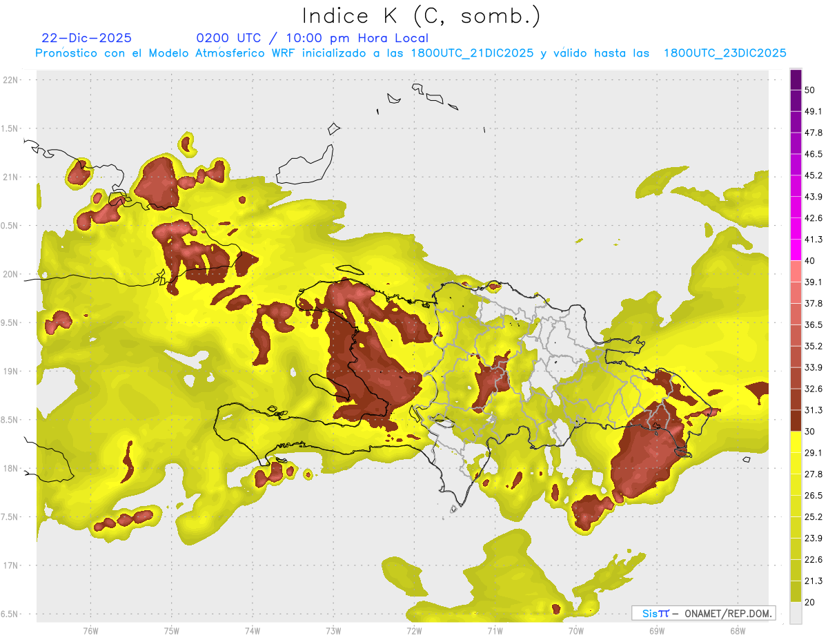This screenshot has height=640, width=828.
Task: Click the dark purple legend swatch above 50
Action: [x=796, y=80]
